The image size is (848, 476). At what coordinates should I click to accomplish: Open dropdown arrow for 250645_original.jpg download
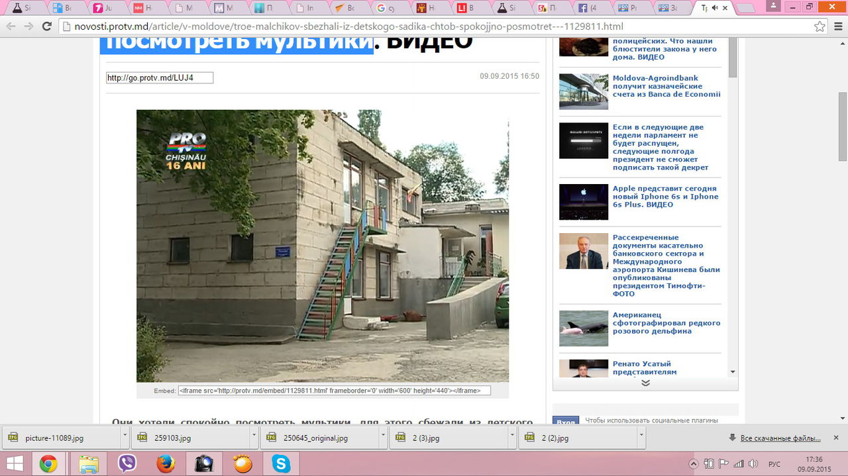[x=384, y=438]
